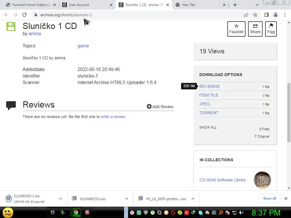Screen dimensions: 291x218
Task: Go back with the browser back arrow
Action: click(x=6, y=15)
